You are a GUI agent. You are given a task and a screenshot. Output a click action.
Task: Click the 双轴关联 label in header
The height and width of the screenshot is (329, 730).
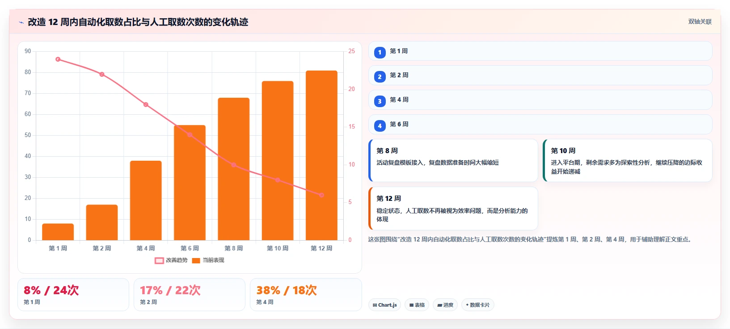pyautogui.click(x=700, y=21)
